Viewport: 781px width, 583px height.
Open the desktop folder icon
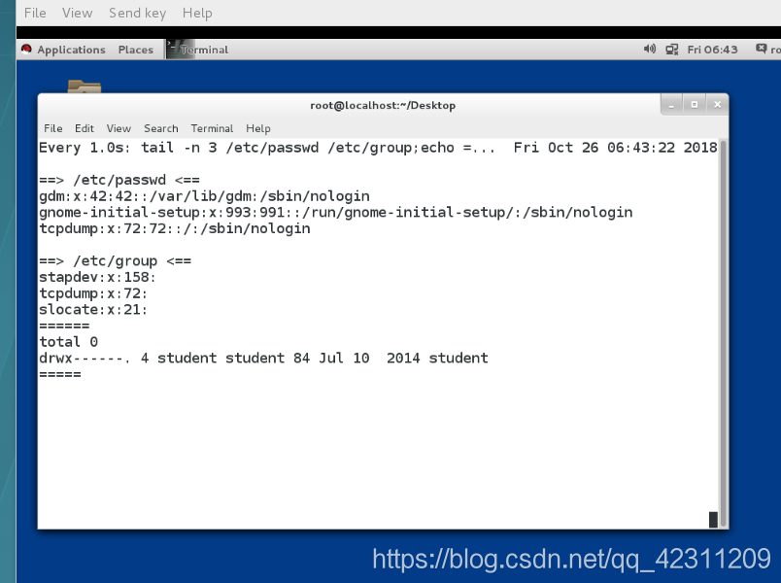coord(85,86)
